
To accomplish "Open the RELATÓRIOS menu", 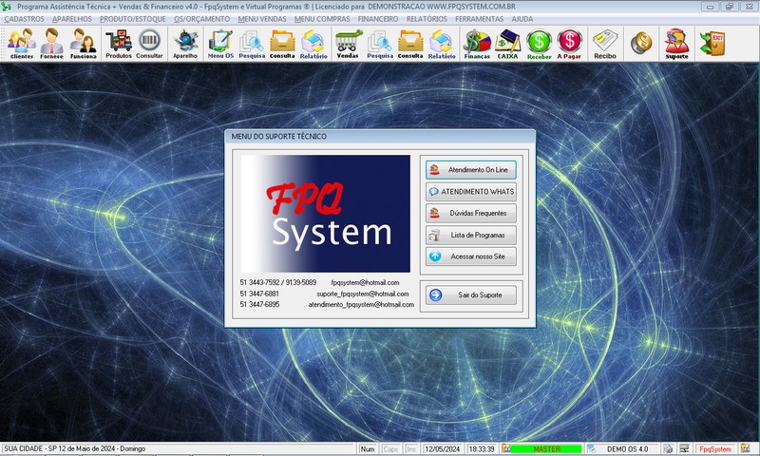I will coord(427,19).
